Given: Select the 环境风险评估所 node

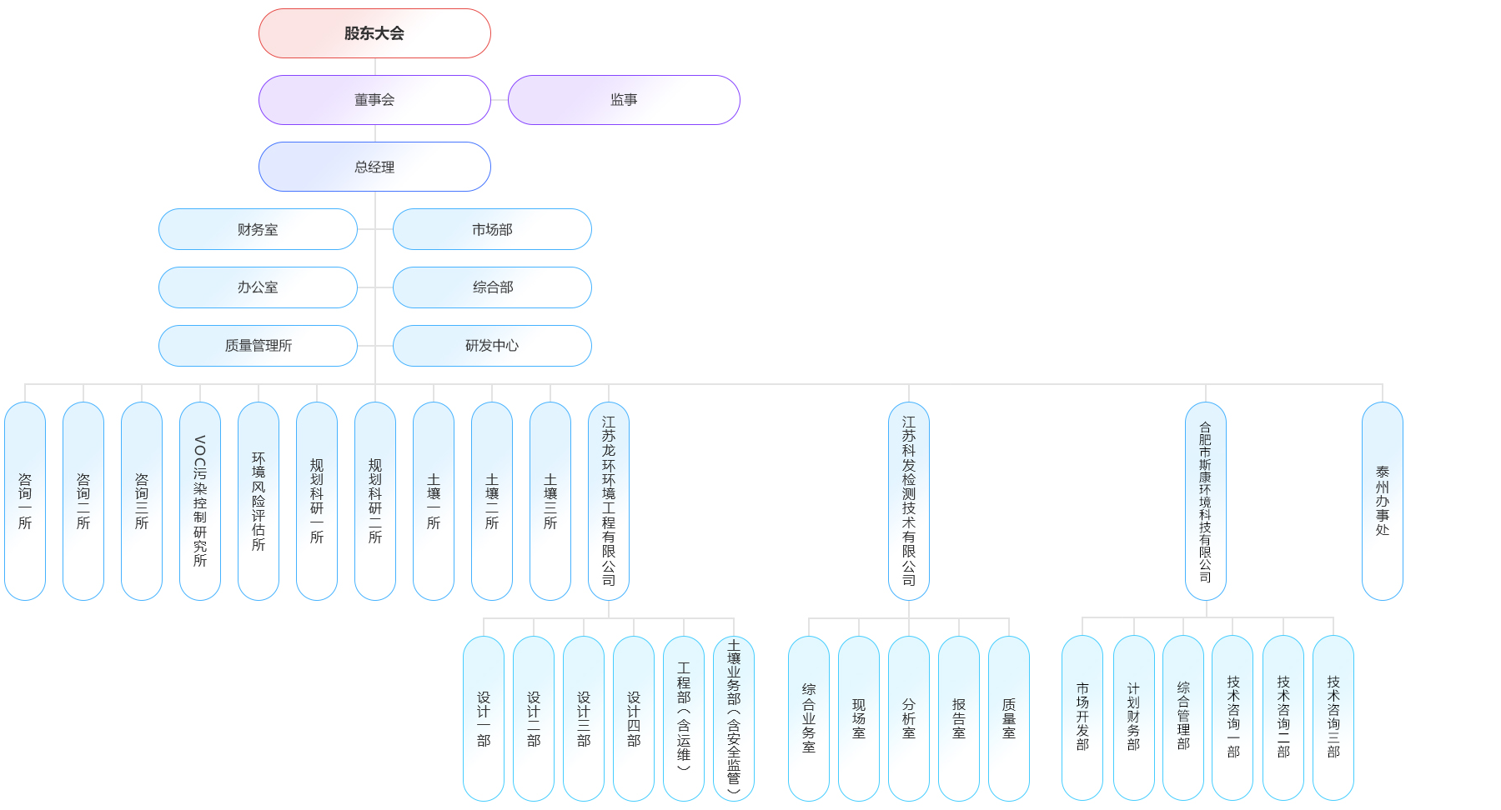Looking at the screenshot, I should pyautogui.click(x=259, y=501).
